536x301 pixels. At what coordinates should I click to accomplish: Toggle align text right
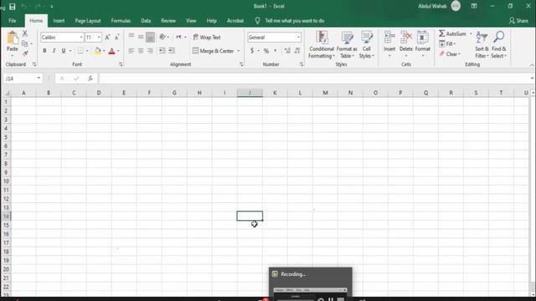pos(150,51)
